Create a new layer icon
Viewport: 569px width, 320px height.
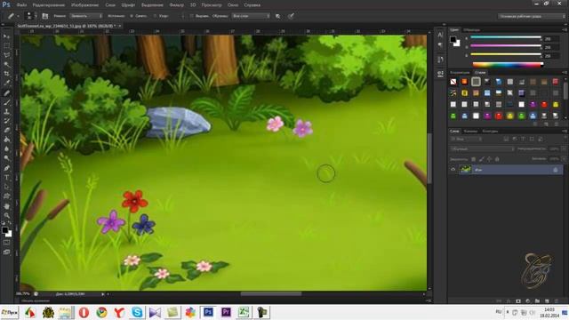coord(547,301)
